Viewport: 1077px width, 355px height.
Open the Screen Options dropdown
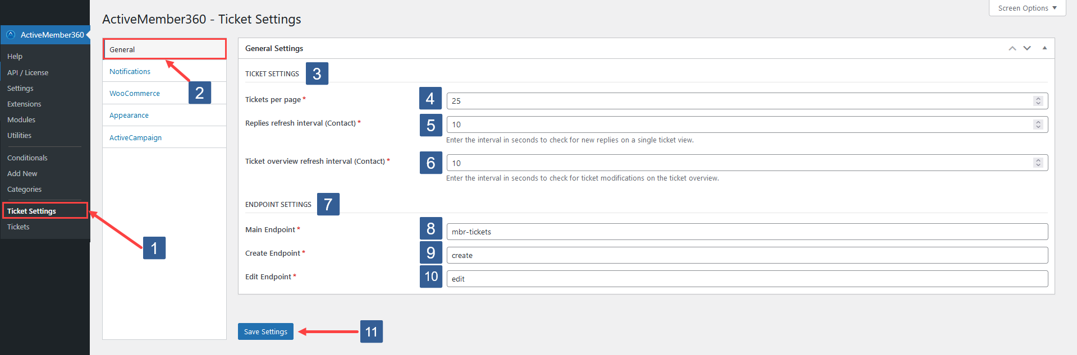click(x=1026, y=7)
